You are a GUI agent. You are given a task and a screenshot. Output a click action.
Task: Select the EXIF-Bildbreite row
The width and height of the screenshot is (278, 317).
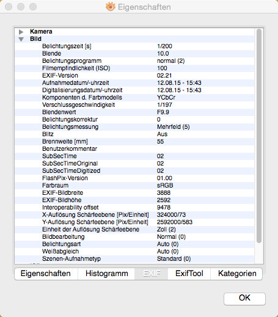pyautogui.click(x=134, y=193)
